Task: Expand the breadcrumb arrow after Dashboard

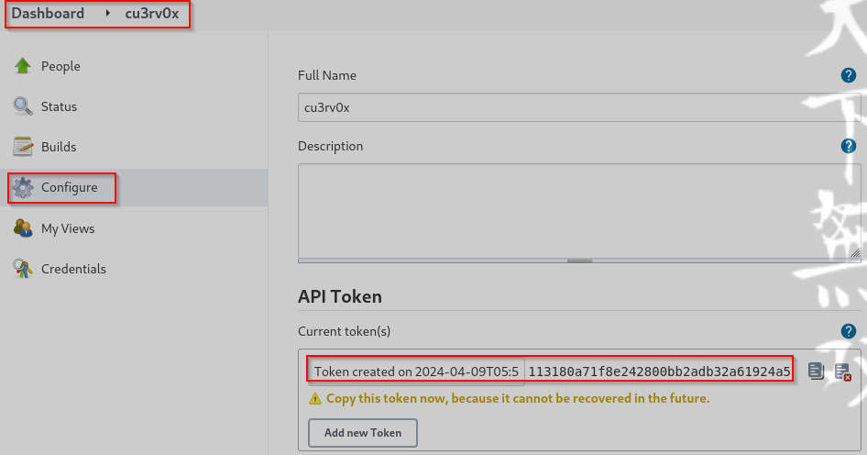Action: 109,14
